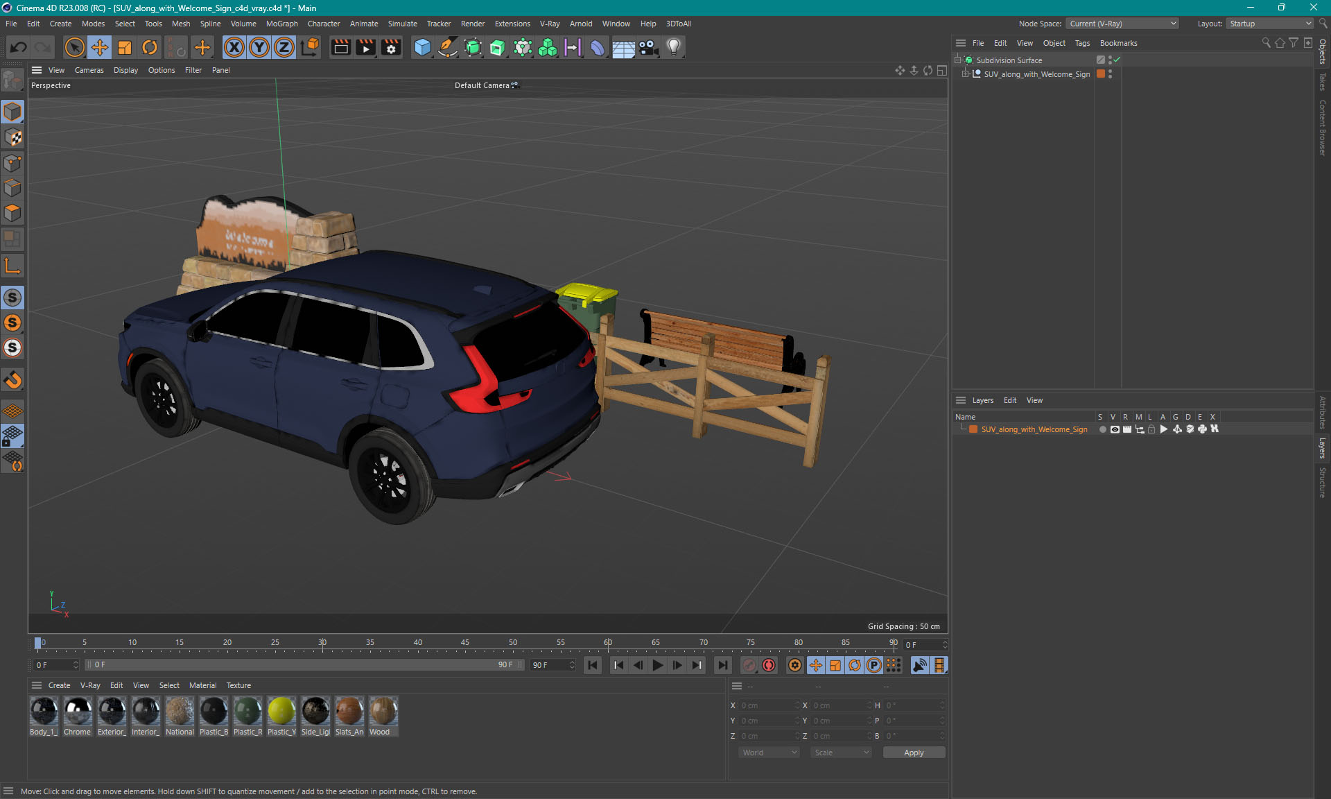Activate the Scale tool
Viewport: 1331px width, 799px height.
pyautogui.click(x=125, y=47)
